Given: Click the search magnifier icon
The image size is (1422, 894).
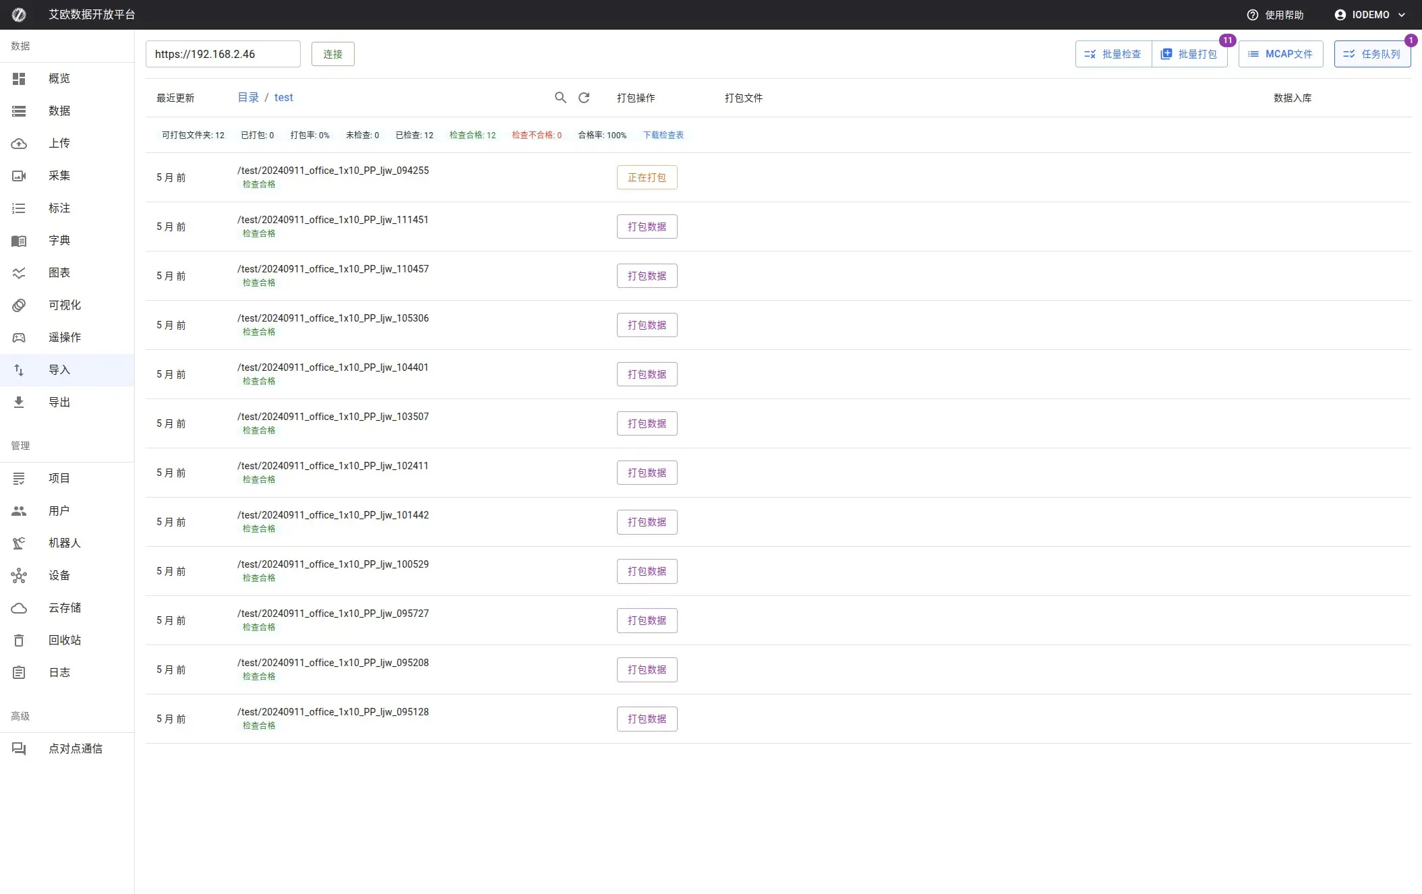Looking at the screenshot, I should click(560, 98).
